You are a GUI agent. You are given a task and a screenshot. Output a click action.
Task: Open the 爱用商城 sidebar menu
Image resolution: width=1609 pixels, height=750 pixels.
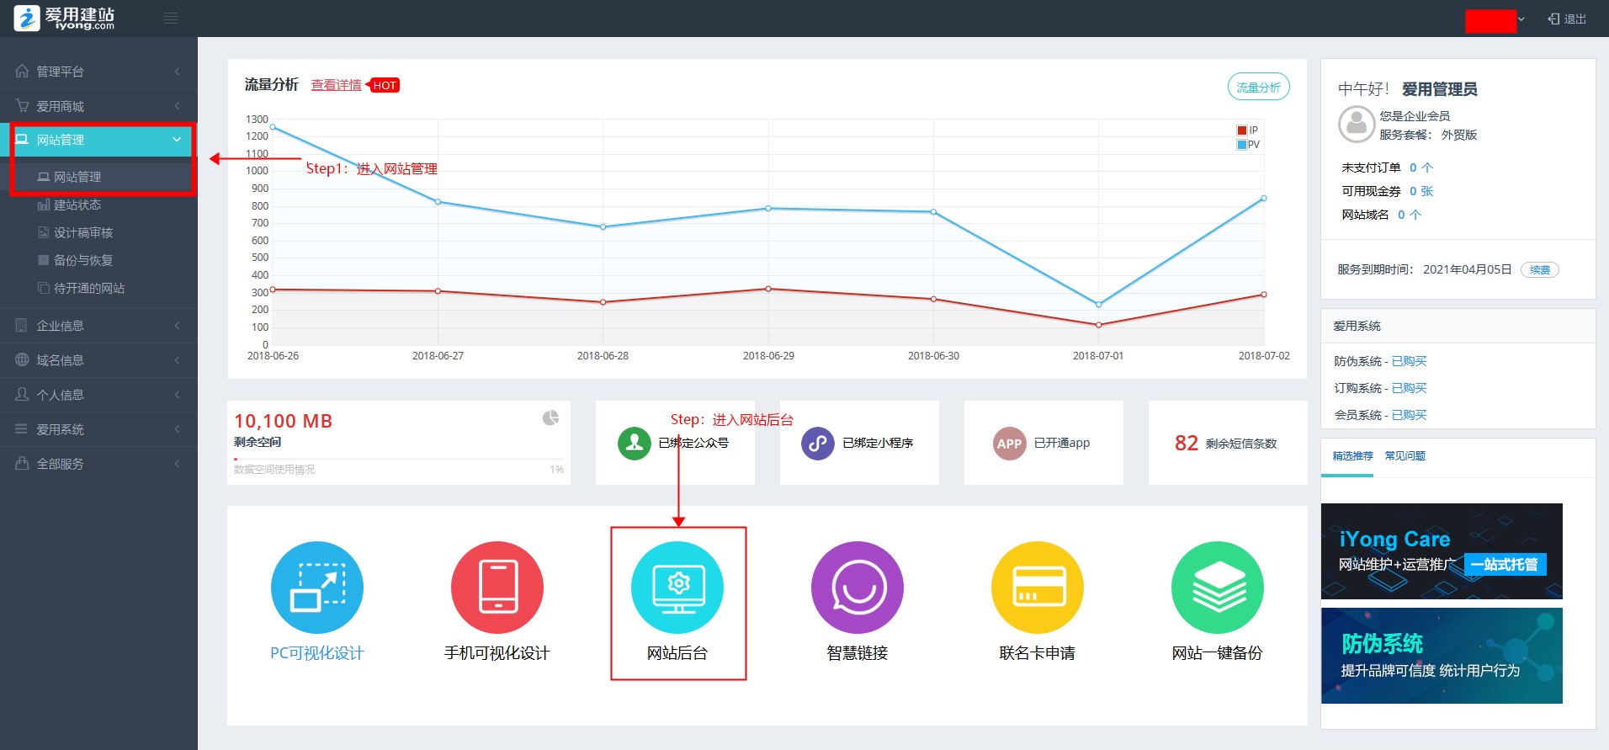pos(98,106)
